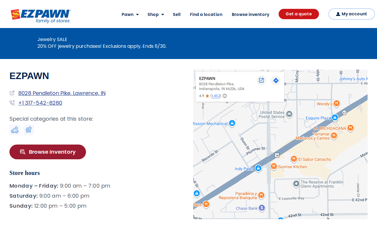Image resolution: width=377 pixels, height=236 pixels.
Task: Click the Monday – Friday hours line
Action: [x=60, y=186]
